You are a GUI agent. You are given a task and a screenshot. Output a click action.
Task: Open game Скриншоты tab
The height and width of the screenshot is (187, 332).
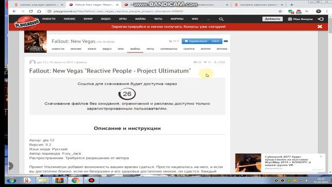pos(169,49)
